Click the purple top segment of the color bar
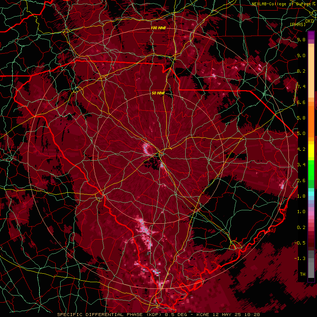The width and height of the screenshot is (317, 317). (311, 35)
